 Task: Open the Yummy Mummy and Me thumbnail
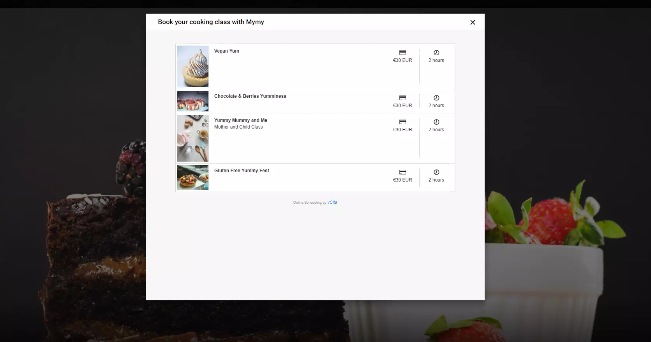(193, 138)
